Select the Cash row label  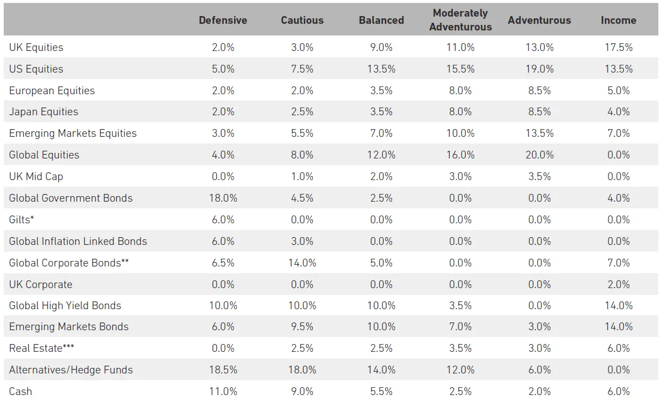[x=20, y=391]
